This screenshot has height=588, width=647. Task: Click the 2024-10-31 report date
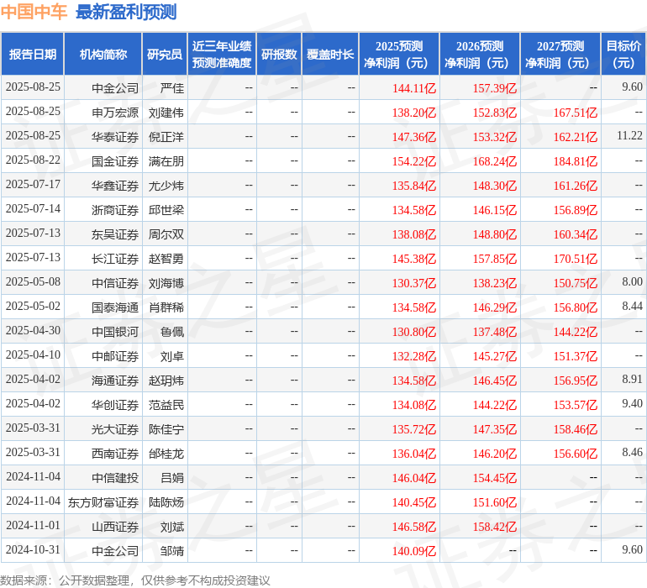point(33,549)
